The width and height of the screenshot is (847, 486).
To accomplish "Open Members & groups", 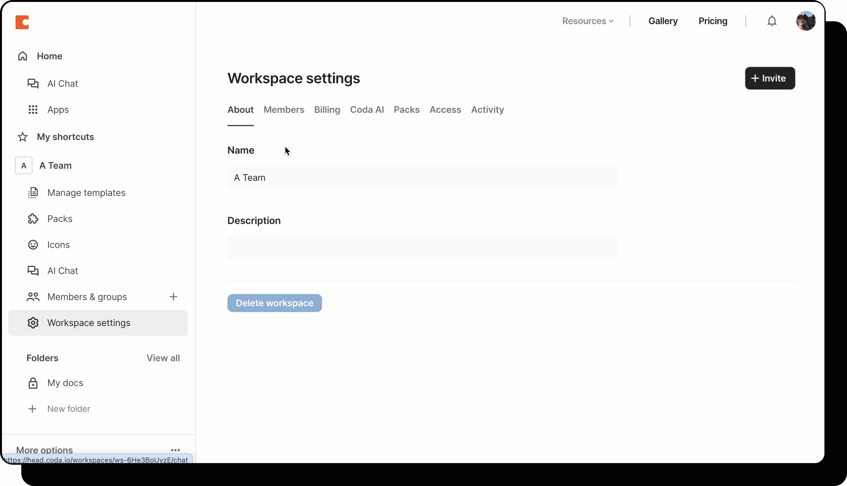I will point(87,297).
